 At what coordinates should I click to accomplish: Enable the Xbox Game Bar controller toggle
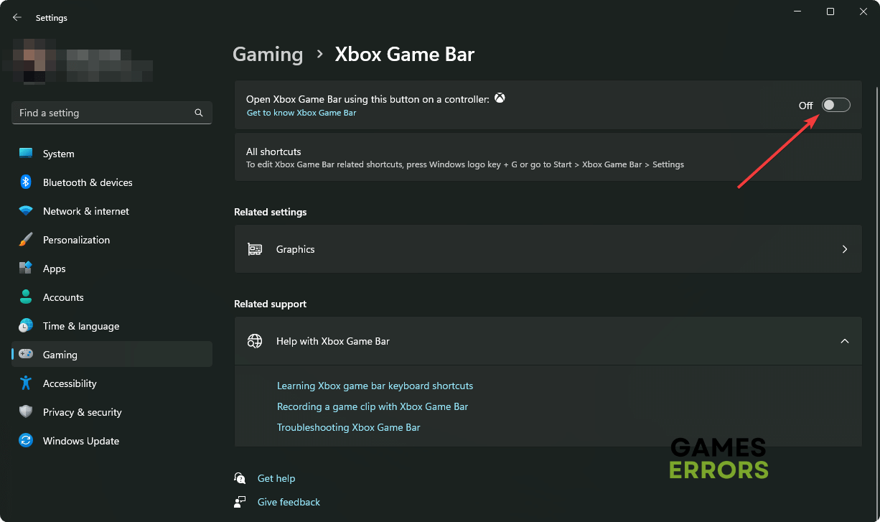coord(835,106)
